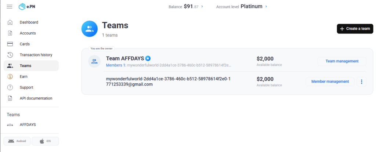Click the Member management button
The height and width of the screenshot is (152, 376).
(x=330, y=82)
